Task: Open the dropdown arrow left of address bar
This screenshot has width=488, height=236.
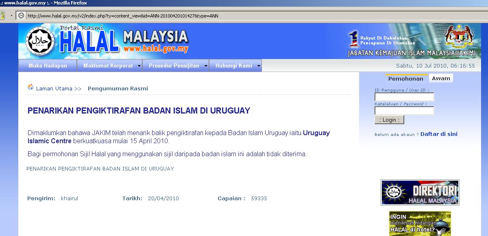Action: 12,15
